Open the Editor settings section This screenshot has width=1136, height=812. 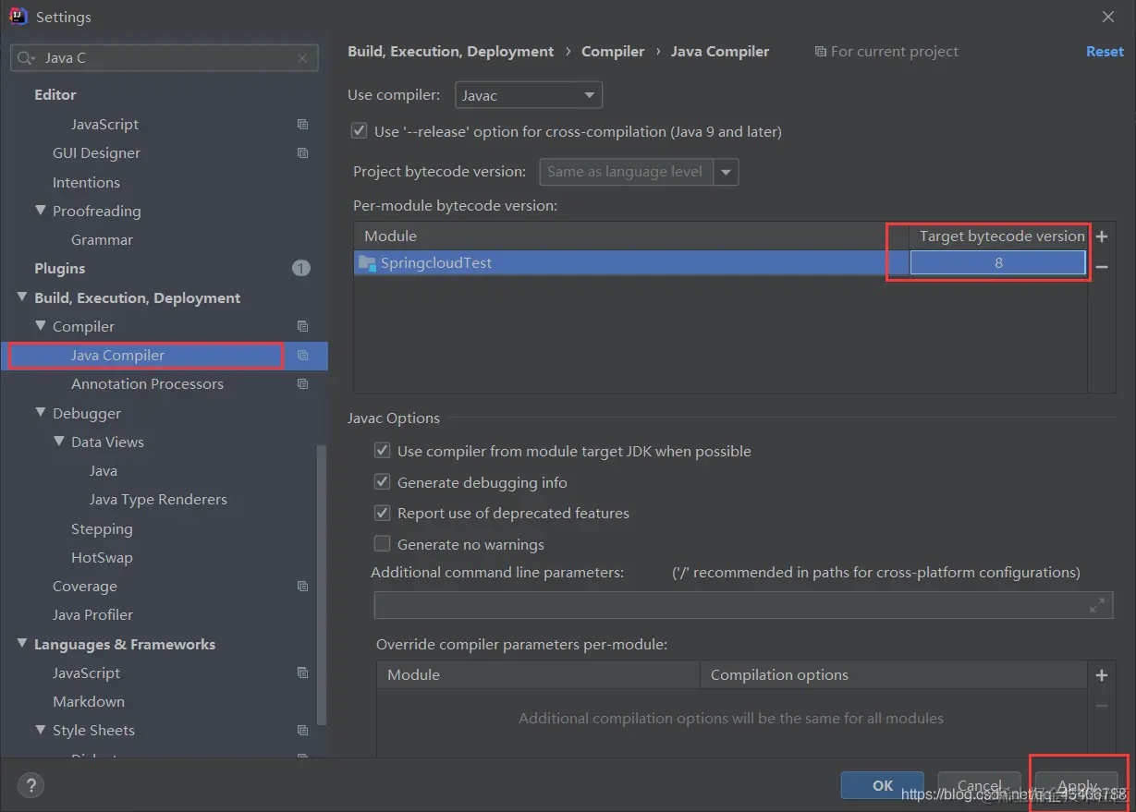[55, 94]
